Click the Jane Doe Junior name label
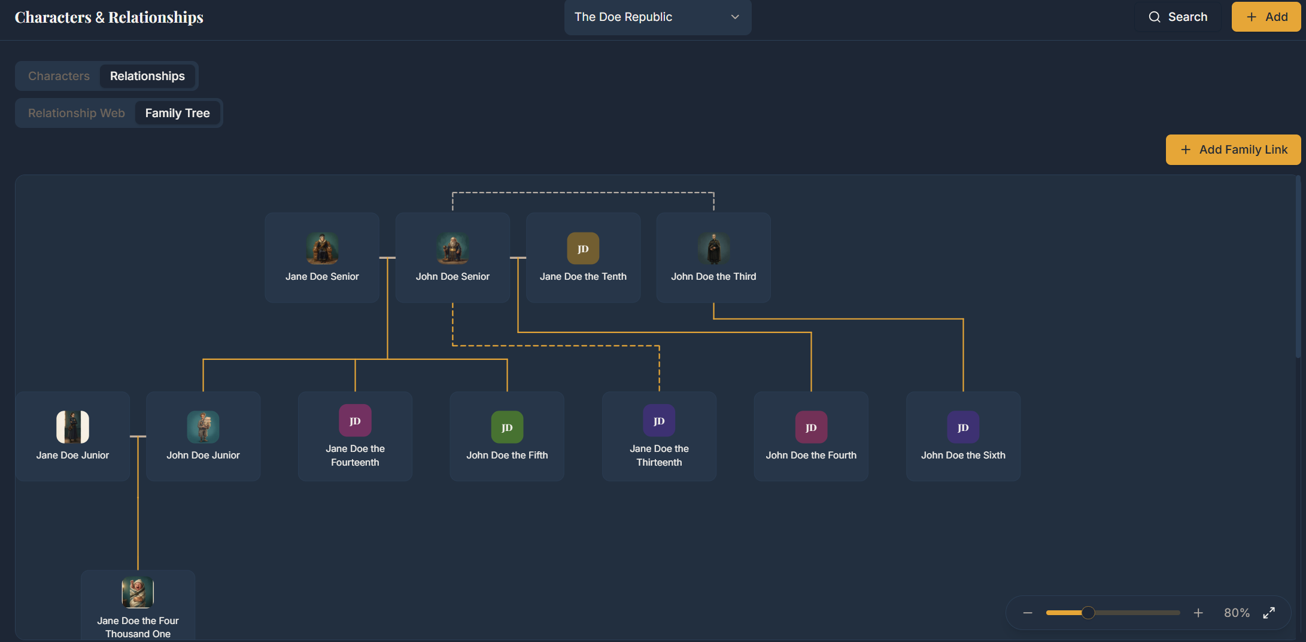Image resolution: width=1306 pixels, height=642 pixels. click(x=72, y=455)
